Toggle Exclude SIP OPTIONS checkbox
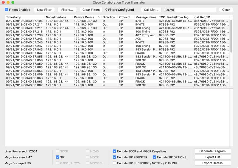Viewport: 238px width, 168px height. click(154, 157)
